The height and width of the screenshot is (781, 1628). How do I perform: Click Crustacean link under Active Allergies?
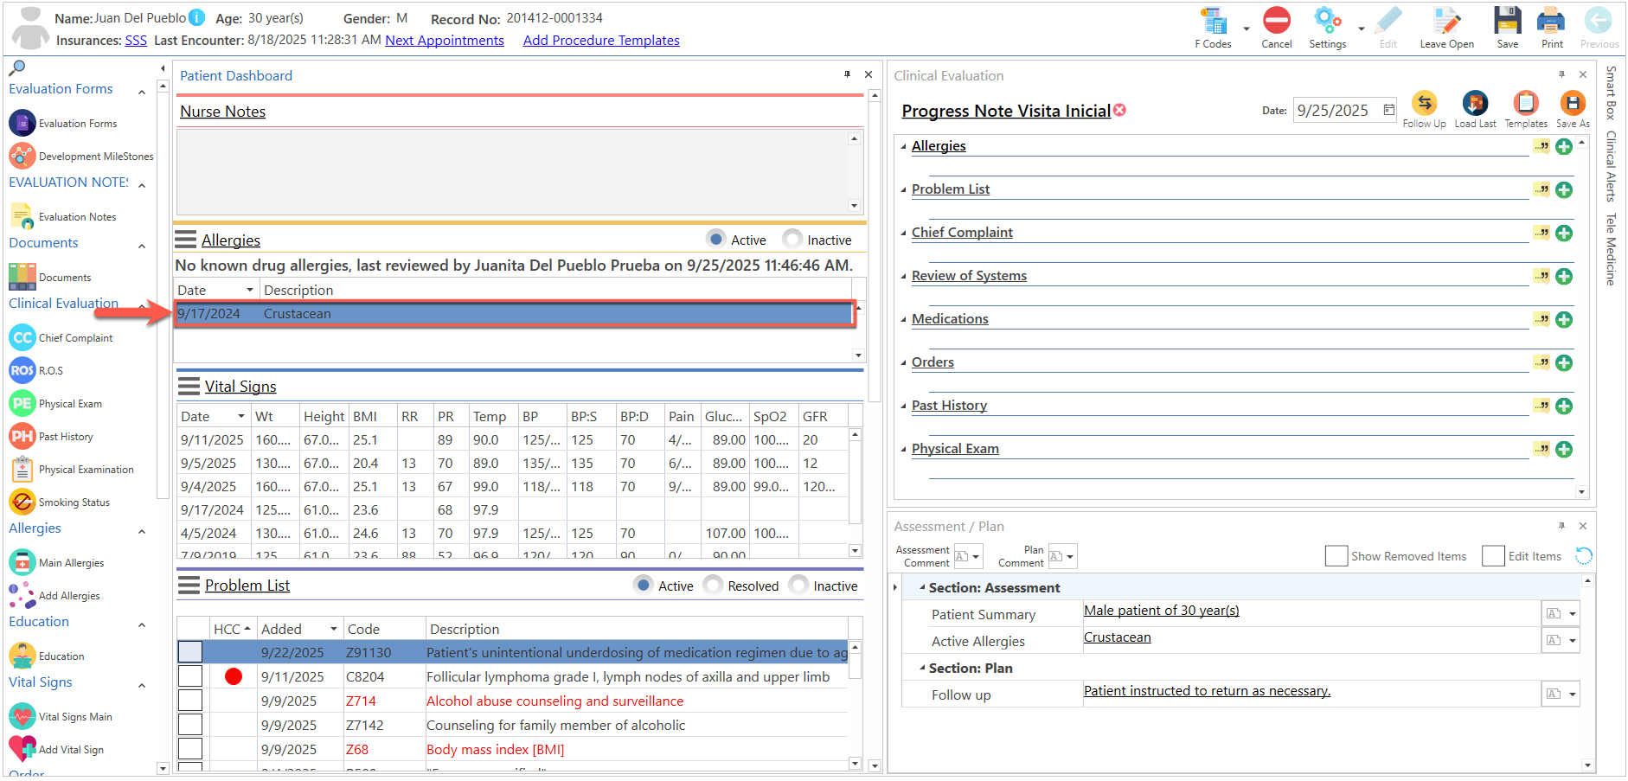1117,637
